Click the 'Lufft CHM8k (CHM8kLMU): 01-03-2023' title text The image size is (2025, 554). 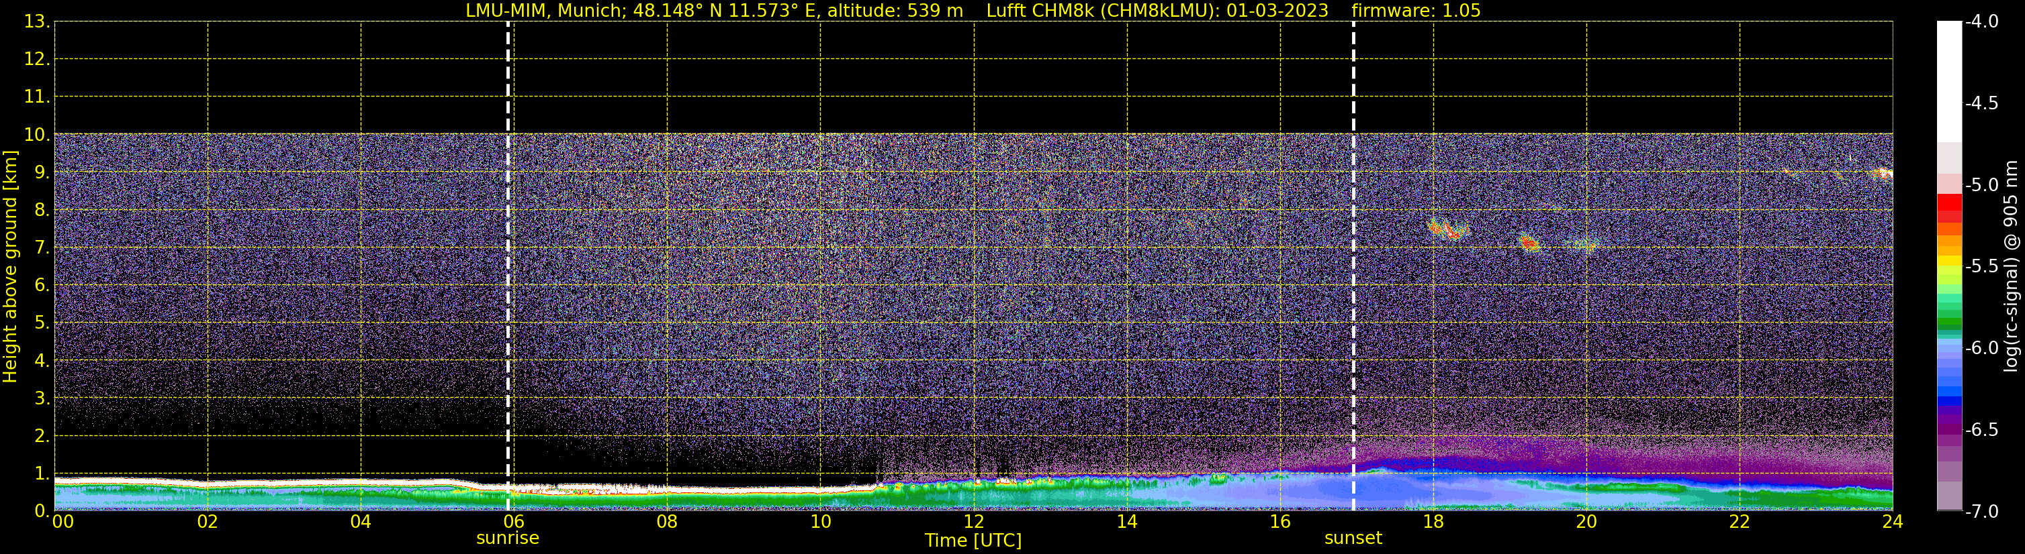(1157, 11)
